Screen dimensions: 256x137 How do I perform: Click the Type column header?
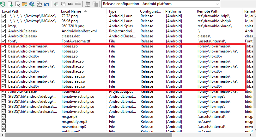tap(112, 11)
